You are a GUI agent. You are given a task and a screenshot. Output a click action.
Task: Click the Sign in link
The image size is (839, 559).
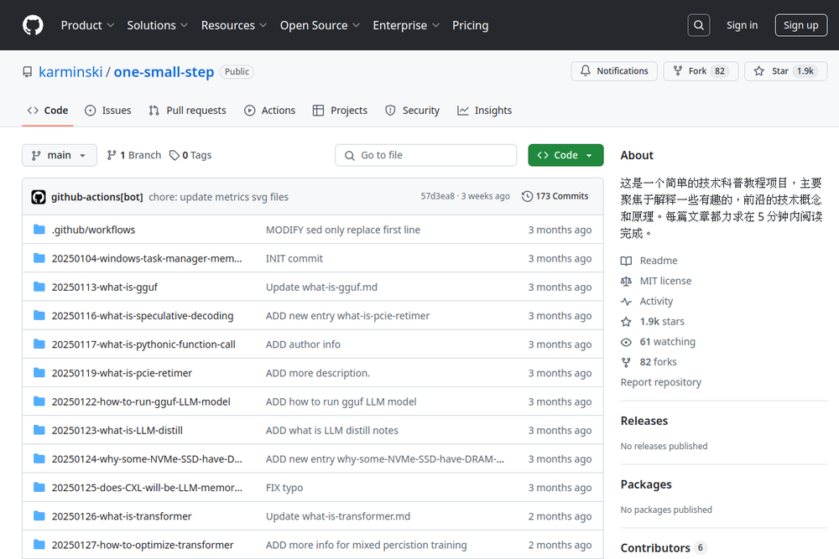click(742, 25)
